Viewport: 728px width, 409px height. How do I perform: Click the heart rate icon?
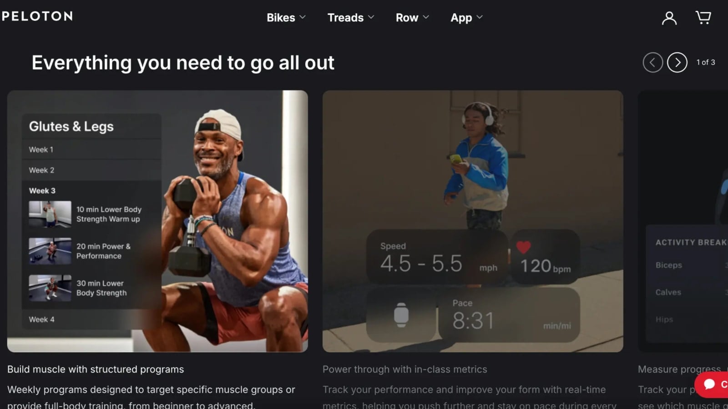(523, 247)
